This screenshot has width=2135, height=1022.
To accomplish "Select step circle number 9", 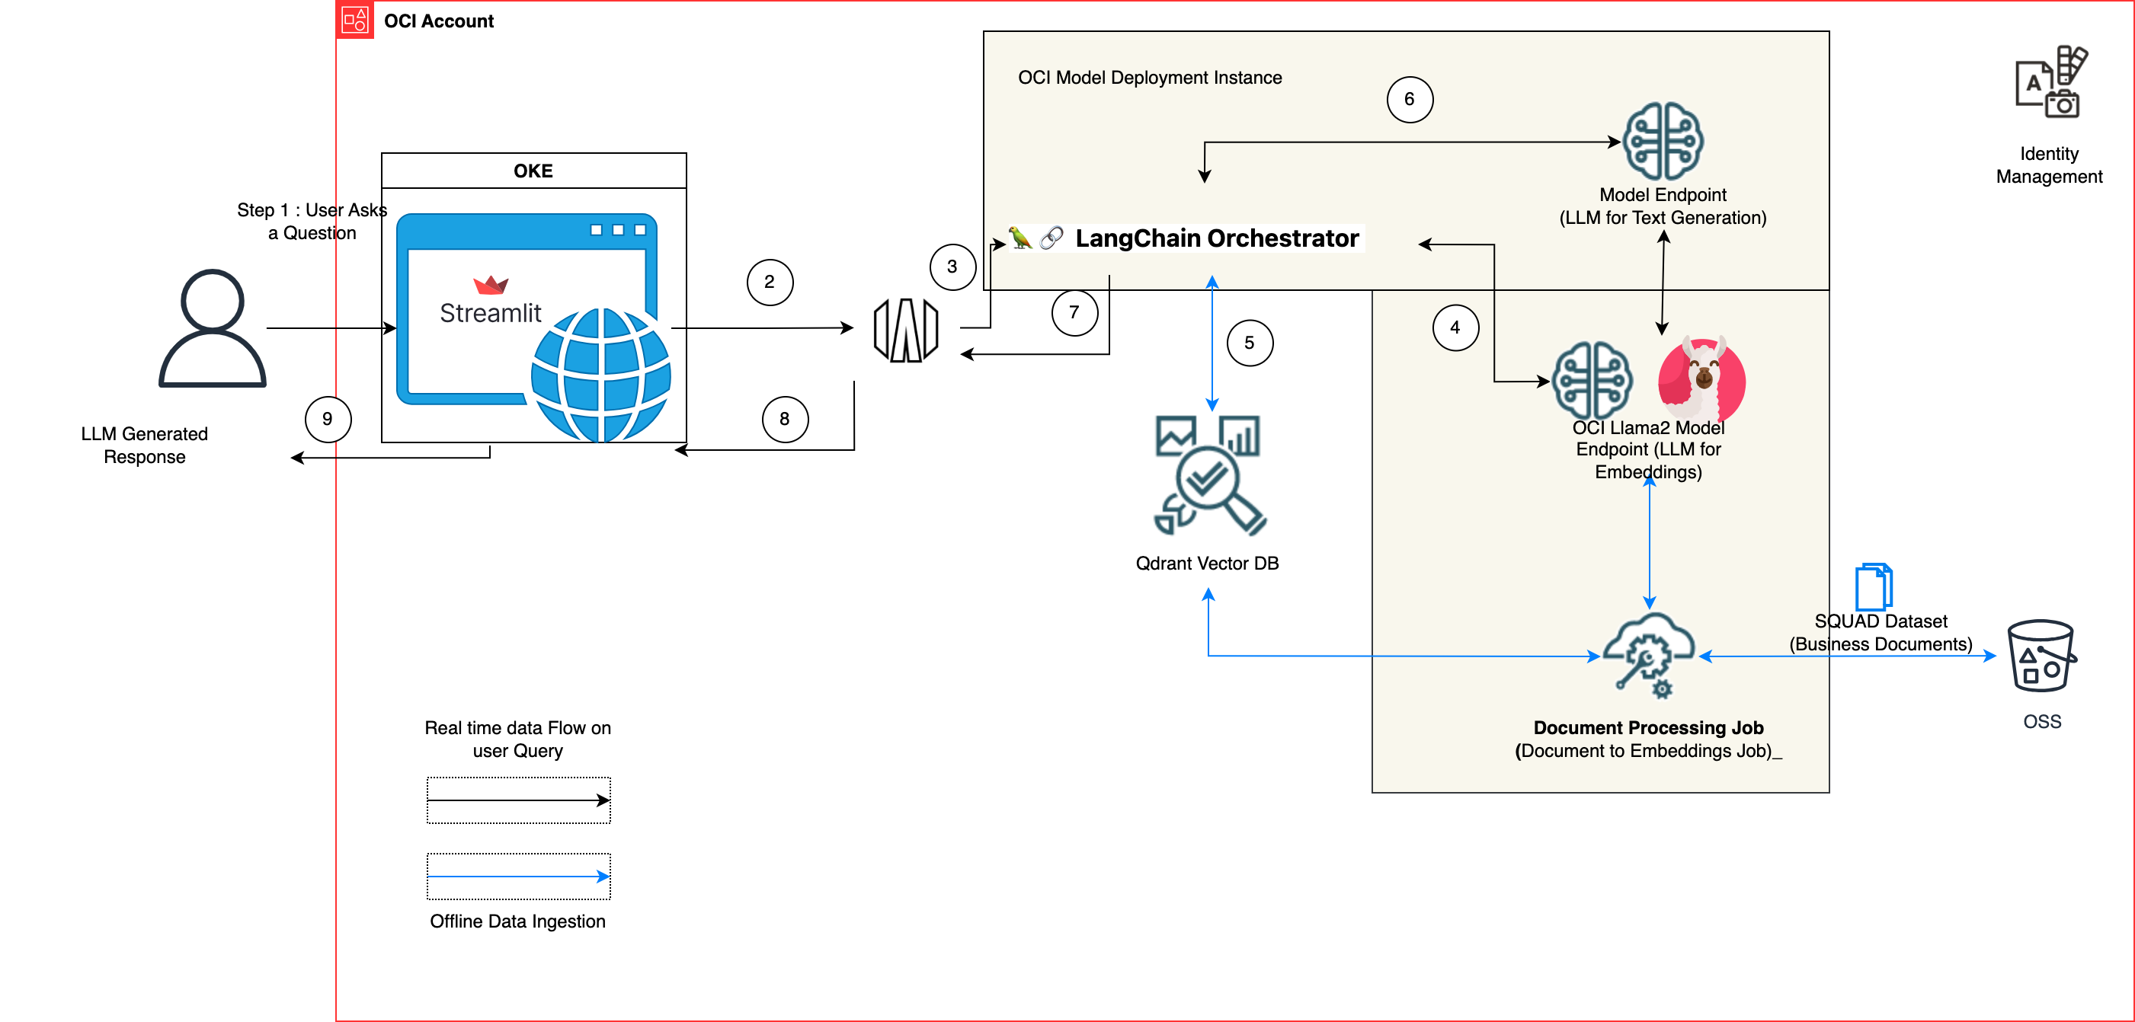I will pos(328,419).
